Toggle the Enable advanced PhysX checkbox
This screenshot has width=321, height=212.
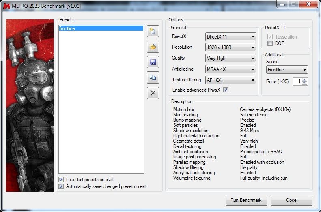(226, 90)
